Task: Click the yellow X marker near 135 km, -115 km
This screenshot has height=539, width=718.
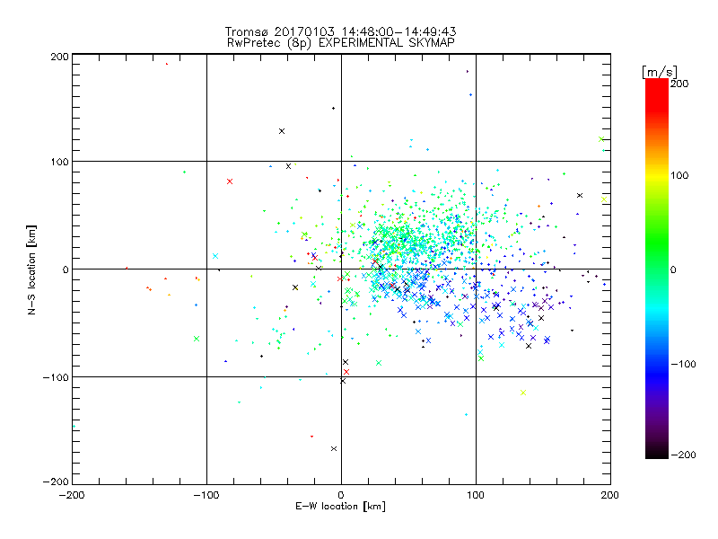Action: (x=523, y=393)
